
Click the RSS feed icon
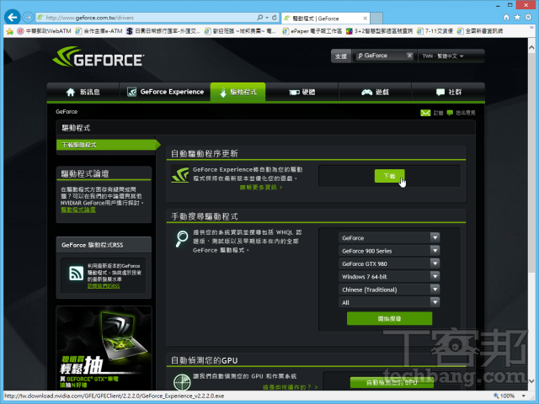point(76,274)
